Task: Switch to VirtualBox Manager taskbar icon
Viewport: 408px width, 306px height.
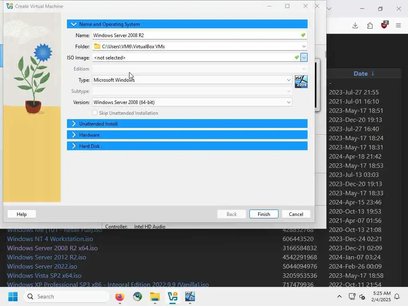Action: [173, 296]
